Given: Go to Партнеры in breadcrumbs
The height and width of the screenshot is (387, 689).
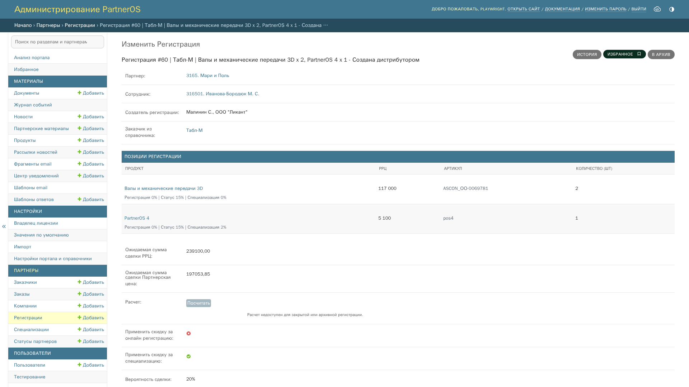Looking at the screenshot, I should [48, 25].
